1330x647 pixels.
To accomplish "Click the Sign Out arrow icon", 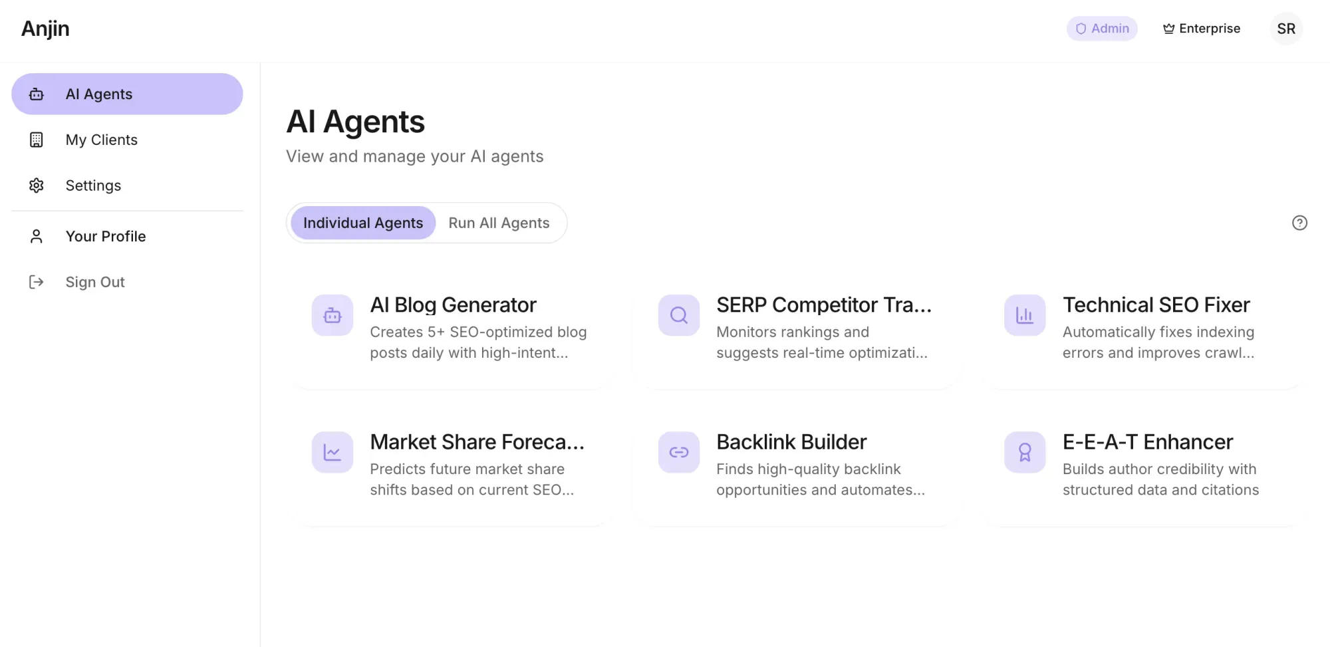I will pyautogui.click(x=37, y=282).
